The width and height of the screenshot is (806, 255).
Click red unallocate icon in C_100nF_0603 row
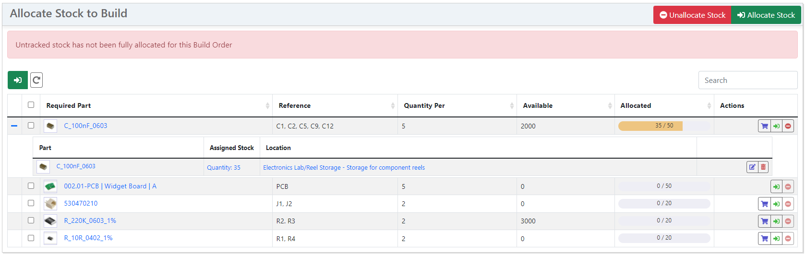(x=788, y=126)
